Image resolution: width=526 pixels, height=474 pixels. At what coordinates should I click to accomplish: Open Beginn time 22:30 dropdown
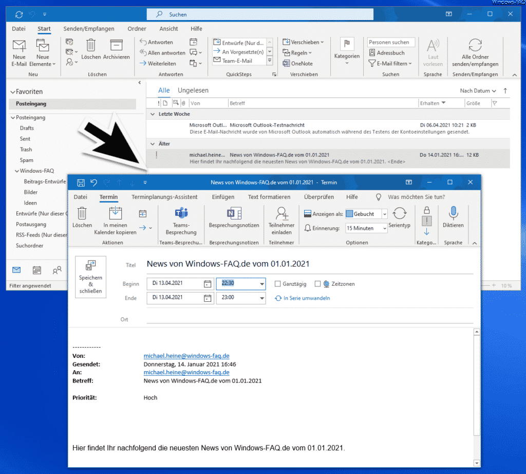pos(261,284)
